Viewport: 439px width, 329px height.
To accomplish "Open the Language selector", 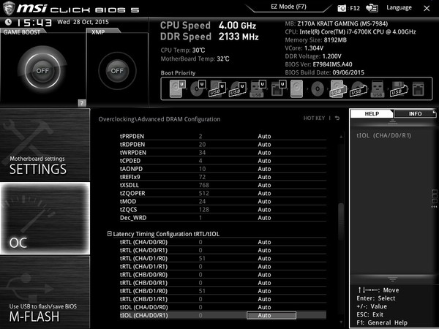I will 399,7.
